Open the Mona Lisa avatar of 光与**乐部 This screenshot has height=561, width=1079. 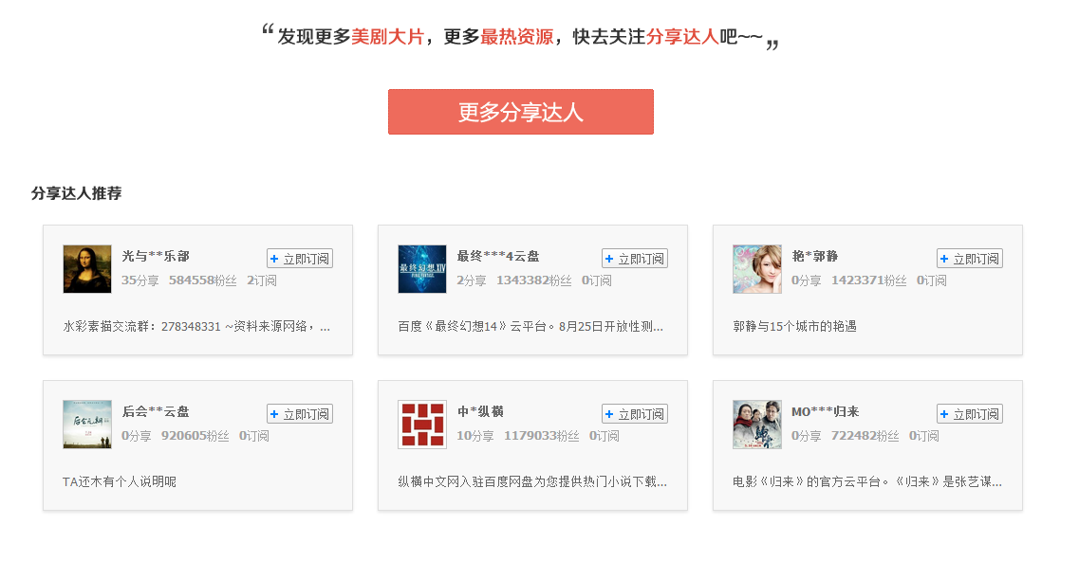(86, 269)
